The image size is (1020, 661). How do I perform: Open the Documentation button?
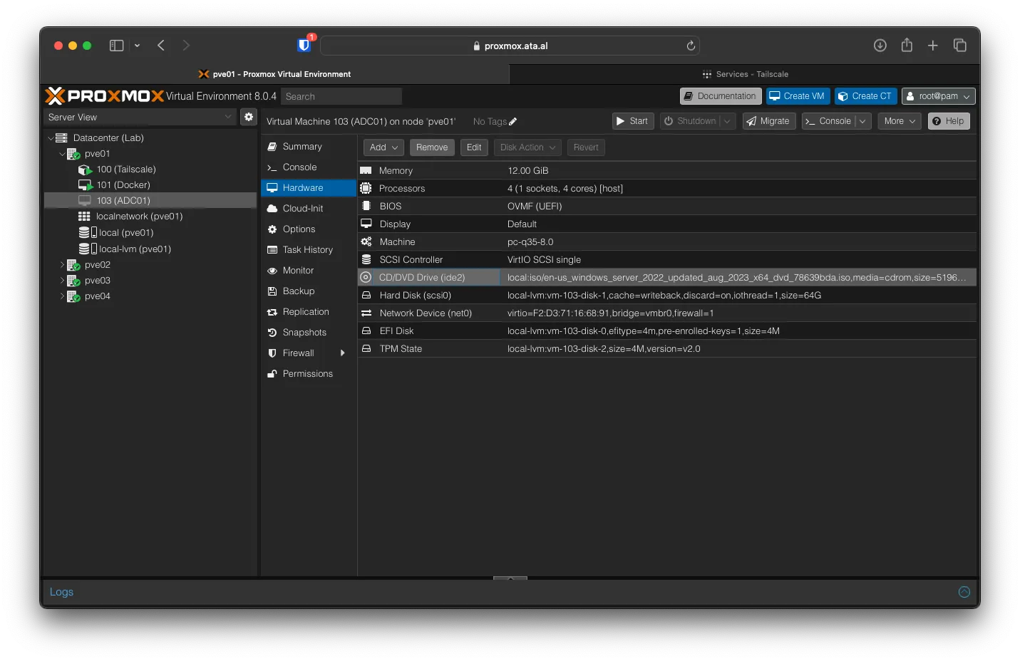721,96
